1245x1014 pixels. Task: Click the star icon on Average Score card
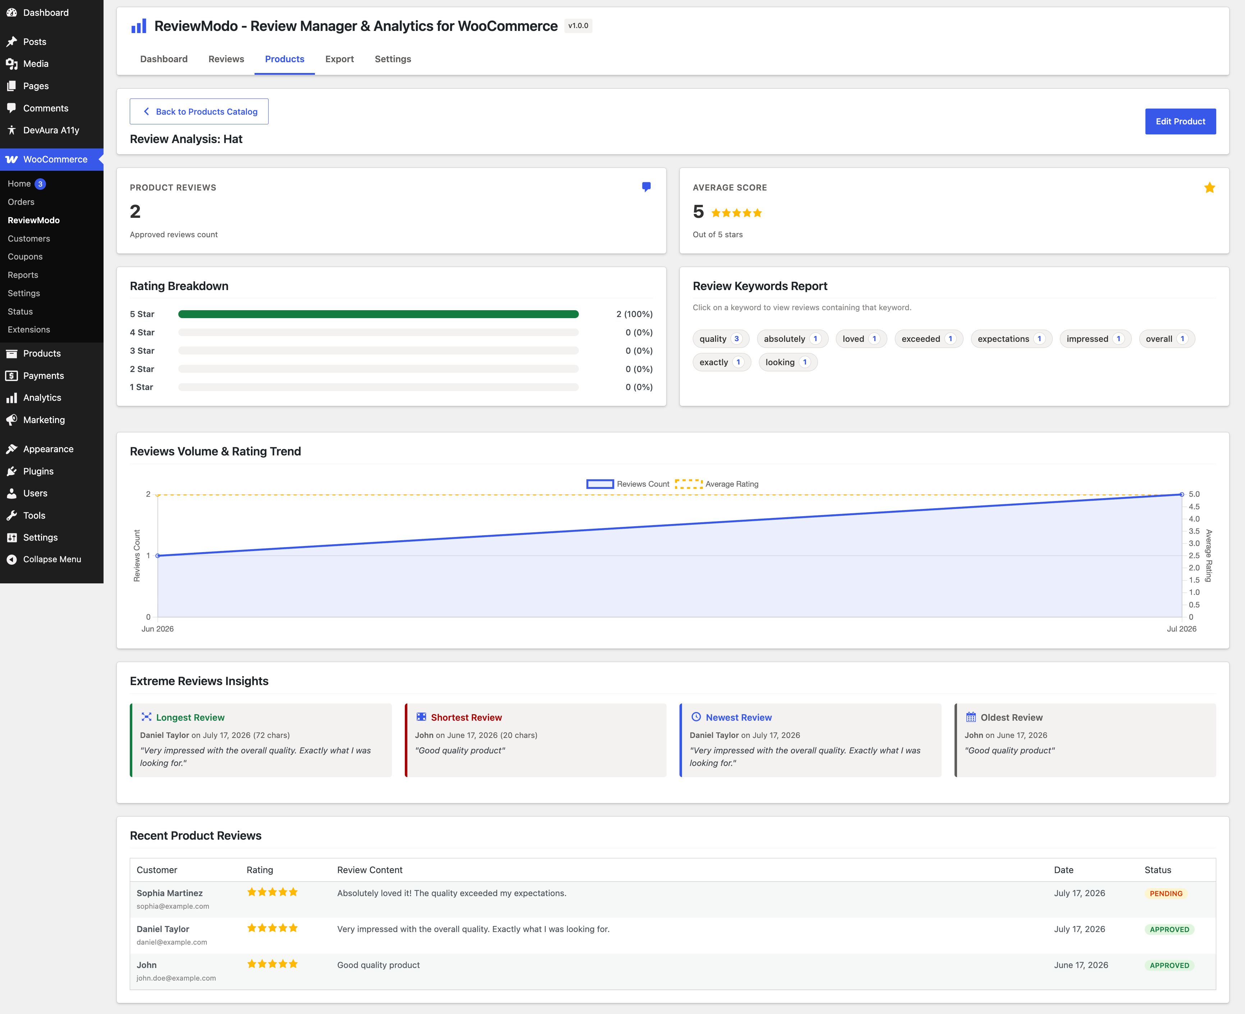(1209, 188)
